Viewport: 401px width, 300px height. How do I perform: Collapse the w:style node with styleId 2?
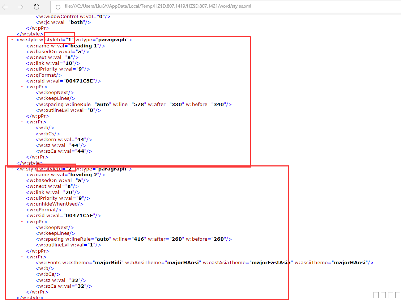pos(12,169)
